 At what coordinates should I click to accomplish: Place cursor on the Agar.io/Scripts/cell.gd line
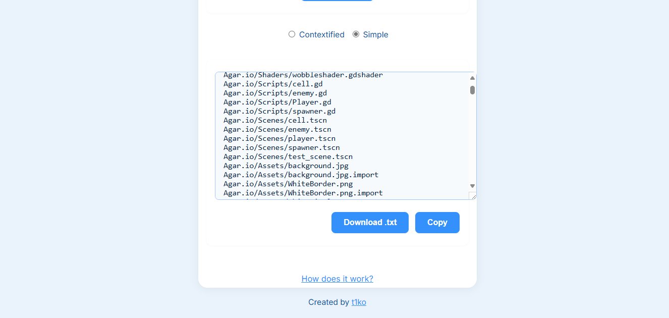273,84
